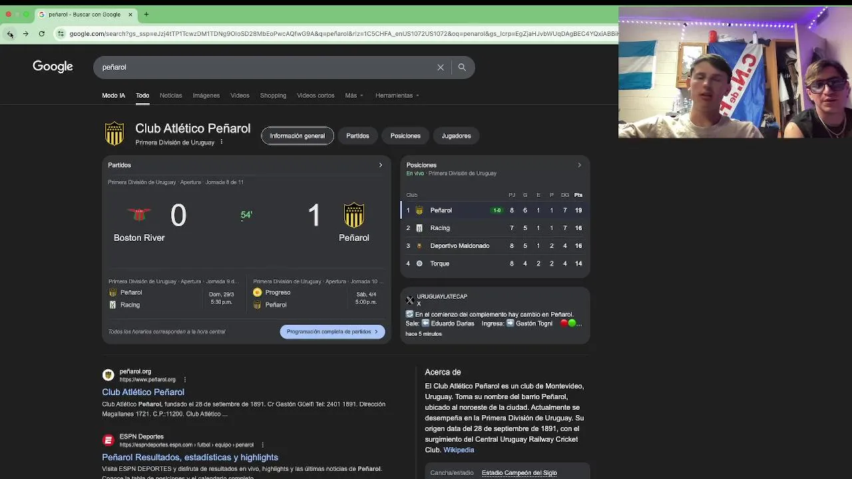
Task: Click the magnifying glass search icon
Action: click(x=462, y=67)
